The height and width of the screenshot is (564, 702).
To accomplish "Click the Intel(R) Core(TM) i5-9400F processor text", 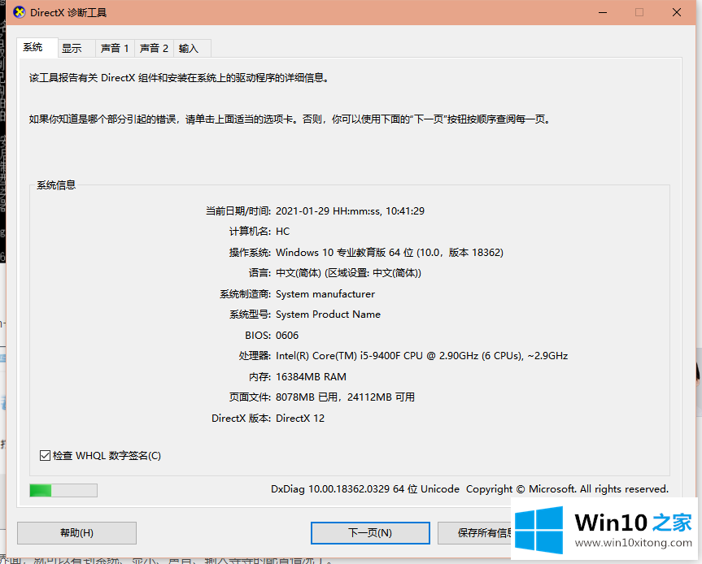I will (x=421, y=356).
